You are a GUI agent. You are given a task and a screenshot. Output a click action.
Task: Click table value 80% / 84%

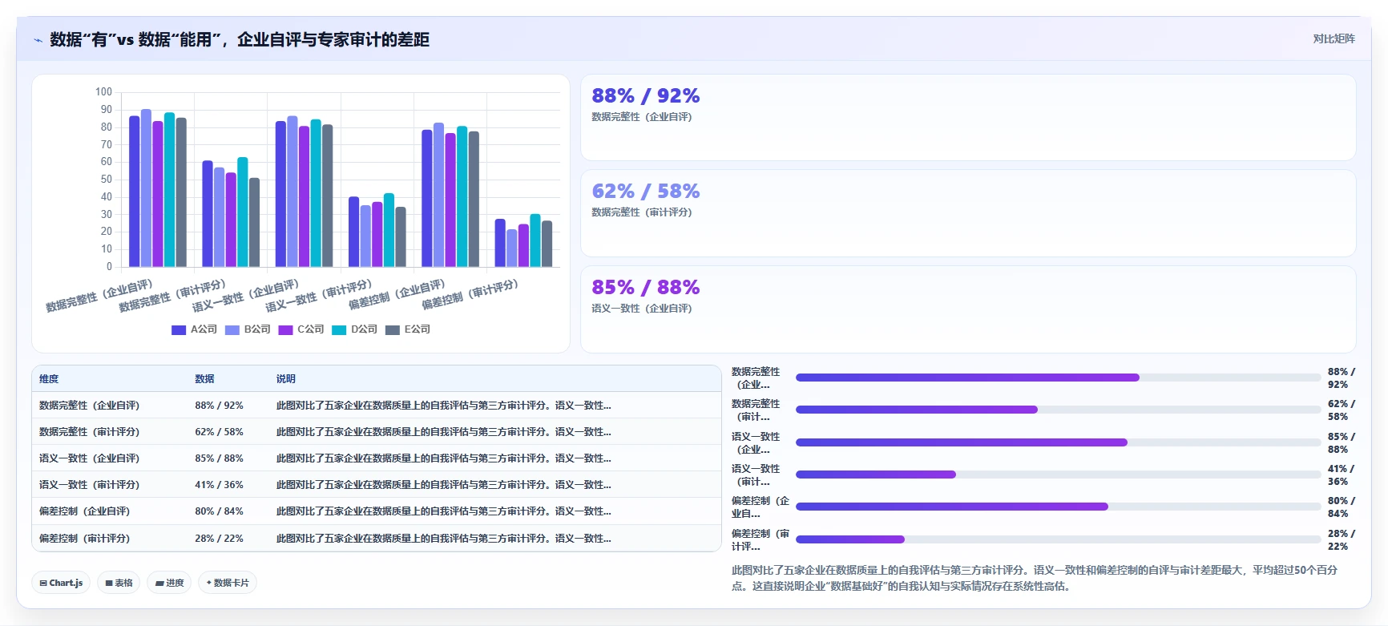click(219, 511)
